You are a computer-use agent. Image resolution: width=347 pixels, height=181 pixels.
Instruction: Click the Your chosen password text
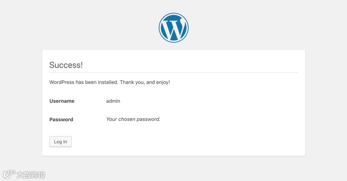tap(133, 119)
